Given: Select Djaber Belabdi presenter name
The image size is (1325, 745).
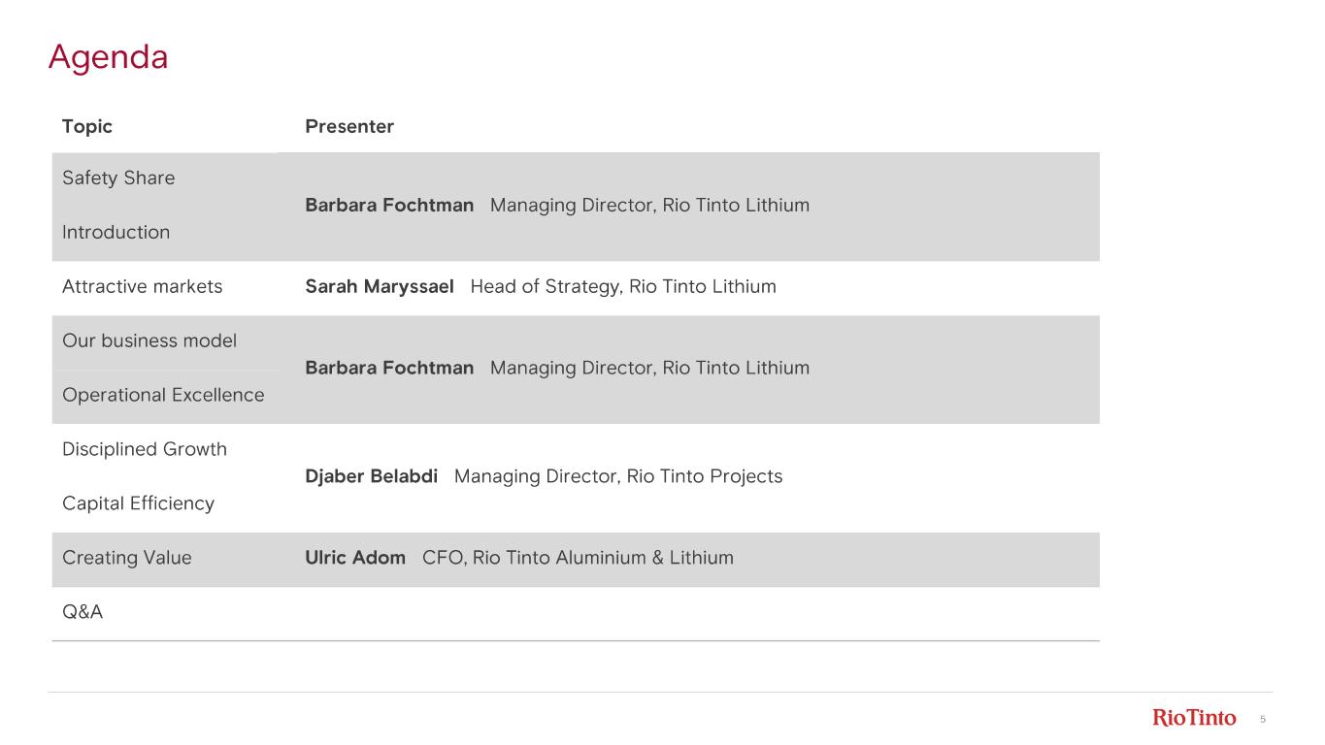Looking at the screenshot, I should (x=371, y=477).
